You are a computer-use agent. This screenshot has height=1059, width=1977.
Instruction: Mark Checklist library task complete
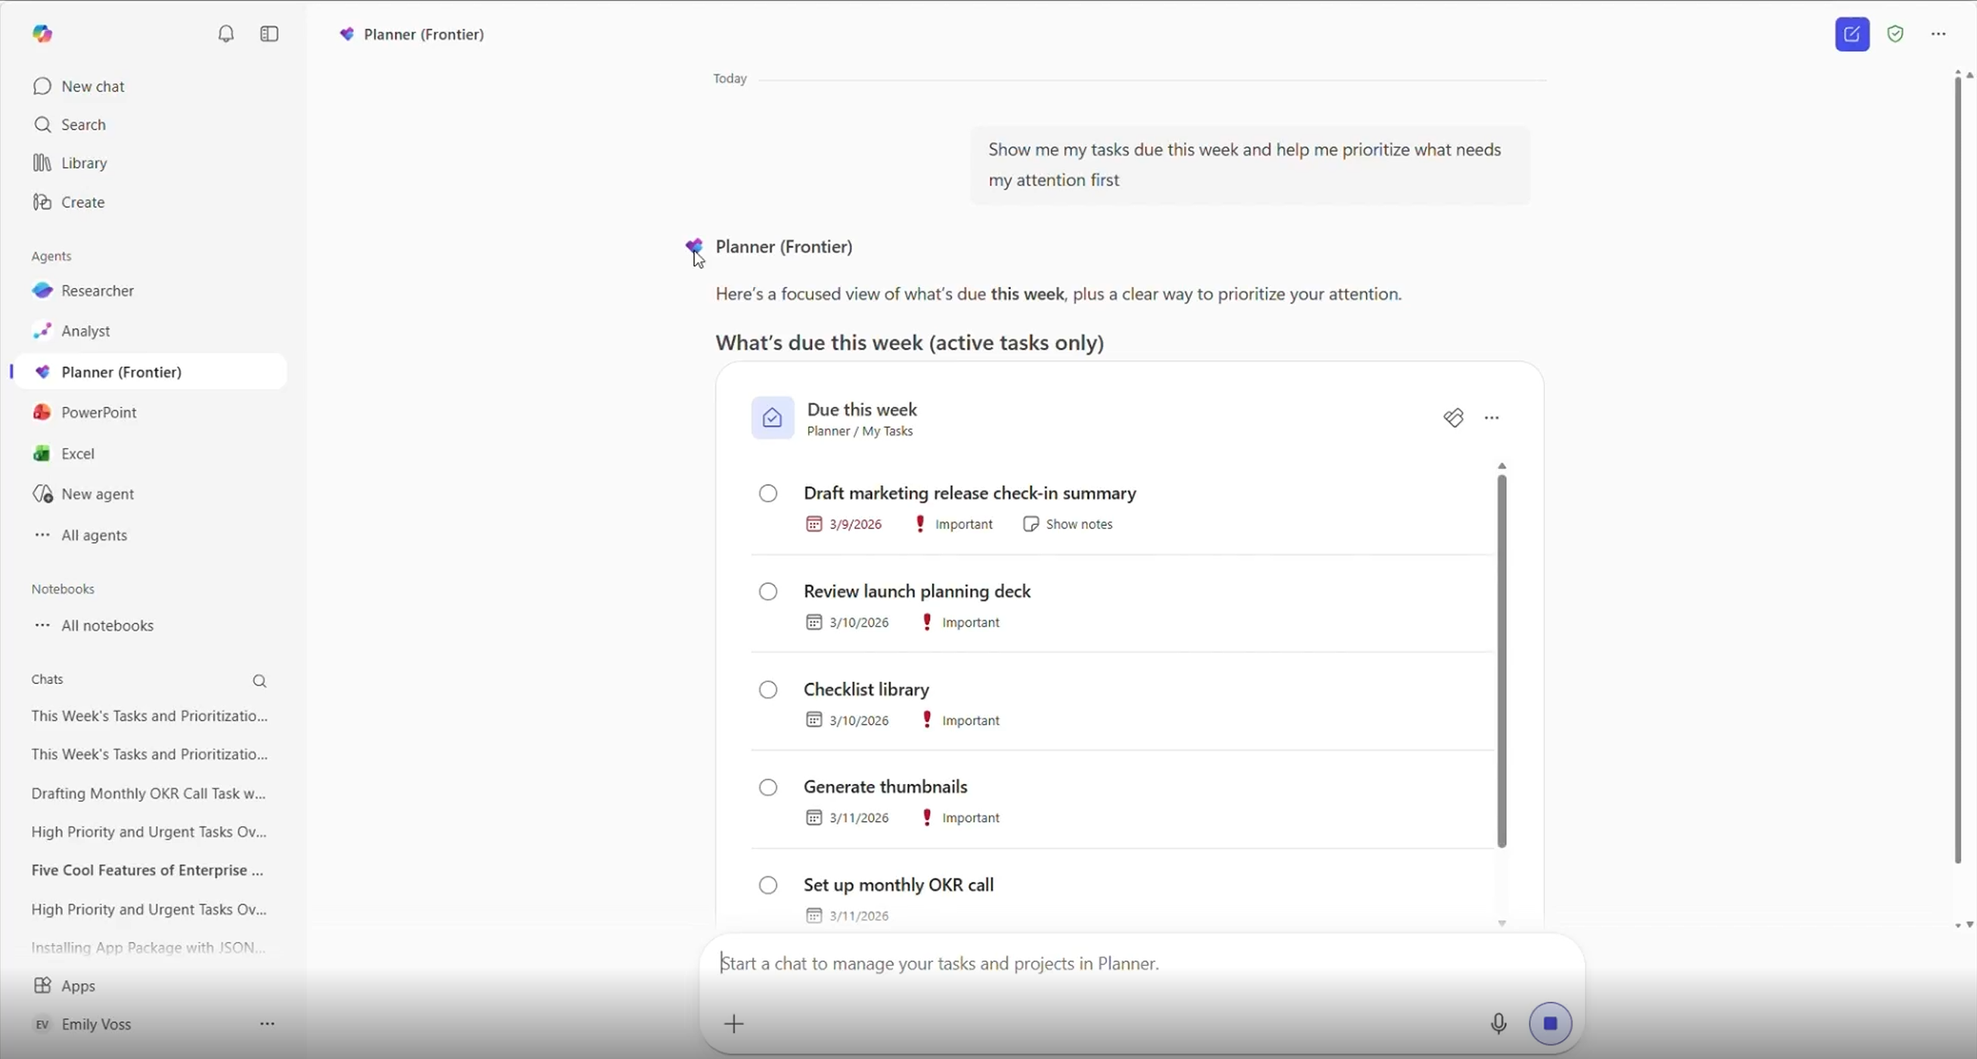[768, 689]
